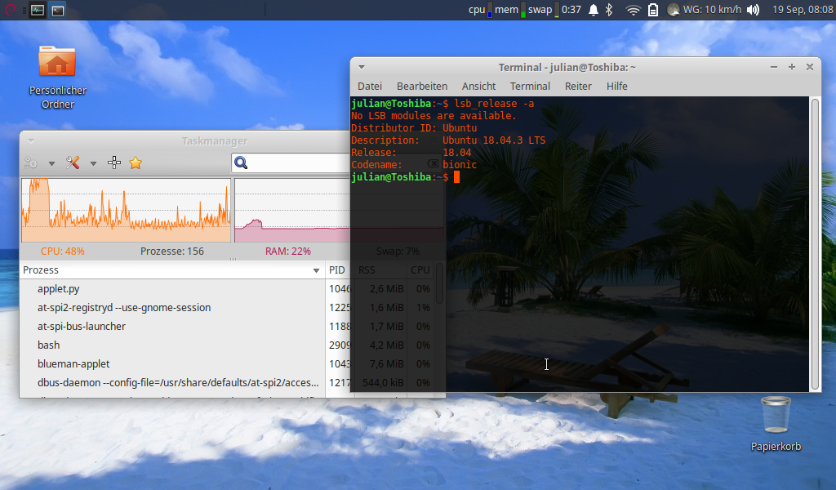Click the crosshair identify-window icon in Taskmanager
This screenshot has width=836, height=490.
pyautogui.click(x=114, y=163)
